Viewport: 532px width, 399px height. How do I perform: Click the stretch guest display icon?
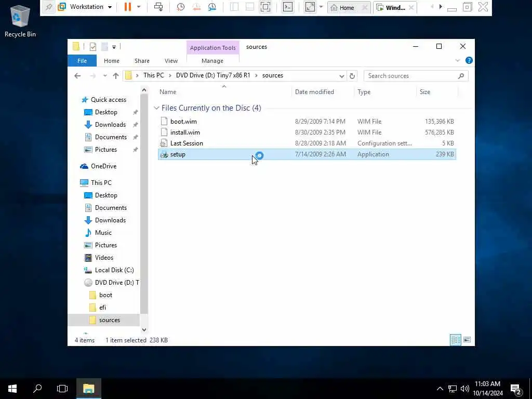click(x=310, y=7)
